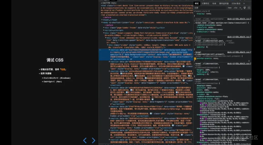Open the paintbrush icon in styles toolbar

click(244, 8)
